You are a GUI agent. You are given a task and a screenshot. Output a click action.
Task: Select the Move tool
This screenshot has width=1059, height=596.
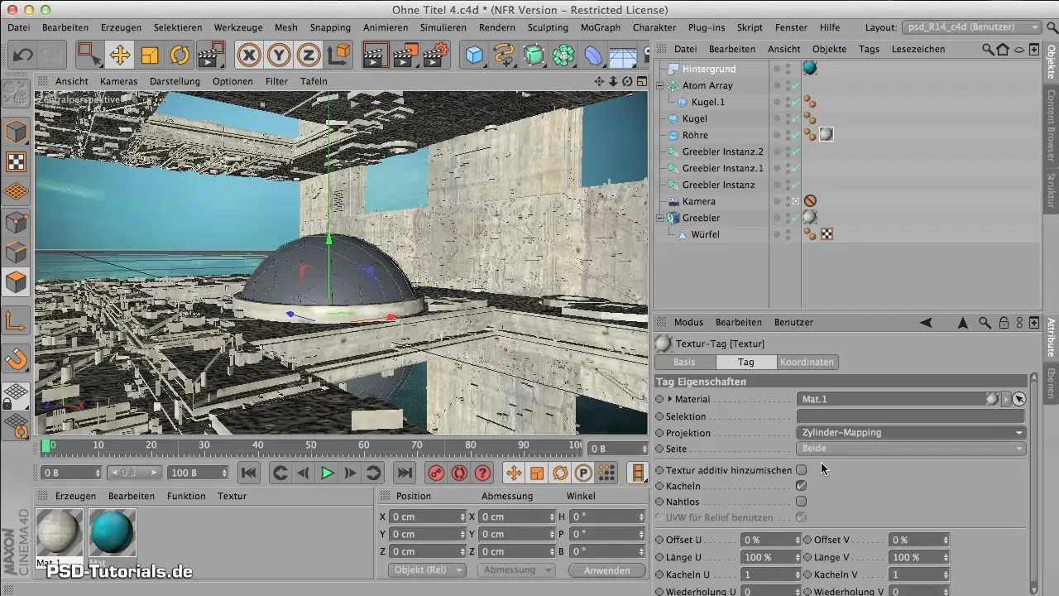[x=120, y=55]
